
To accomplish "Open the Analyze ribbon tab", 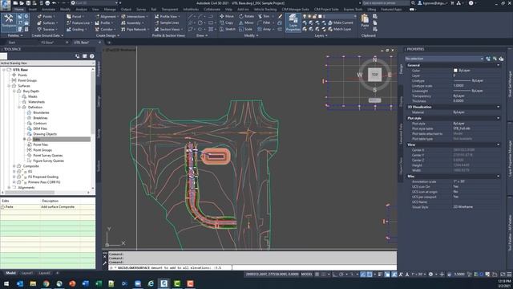I will pos(81,9).
